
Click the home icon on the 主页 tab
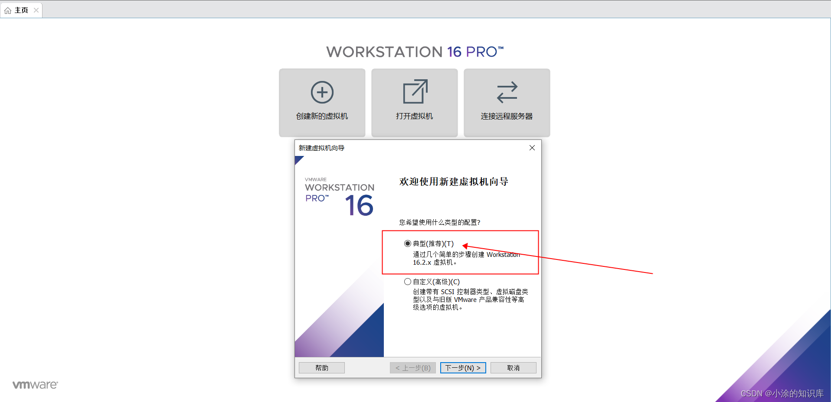[x=8, y=10]
